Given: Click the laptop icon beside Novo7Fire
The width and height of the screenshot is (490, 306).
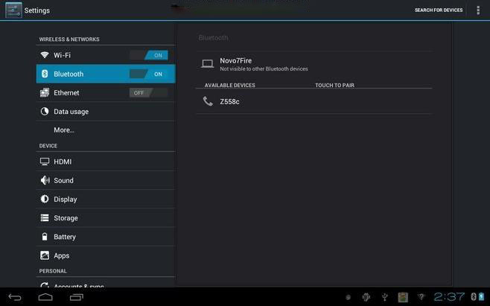Looking at the screenshot, I should pyautogui.click(x=208, y=64).
